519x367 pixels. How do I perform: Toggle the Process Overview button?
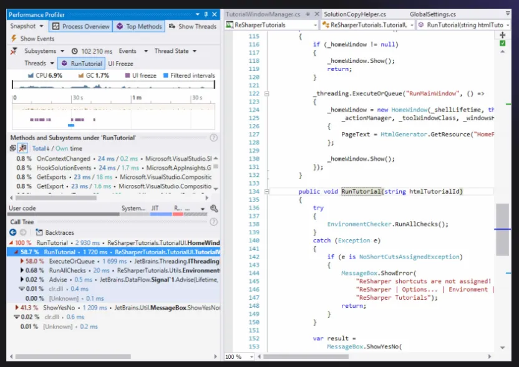tap(80, 26)
